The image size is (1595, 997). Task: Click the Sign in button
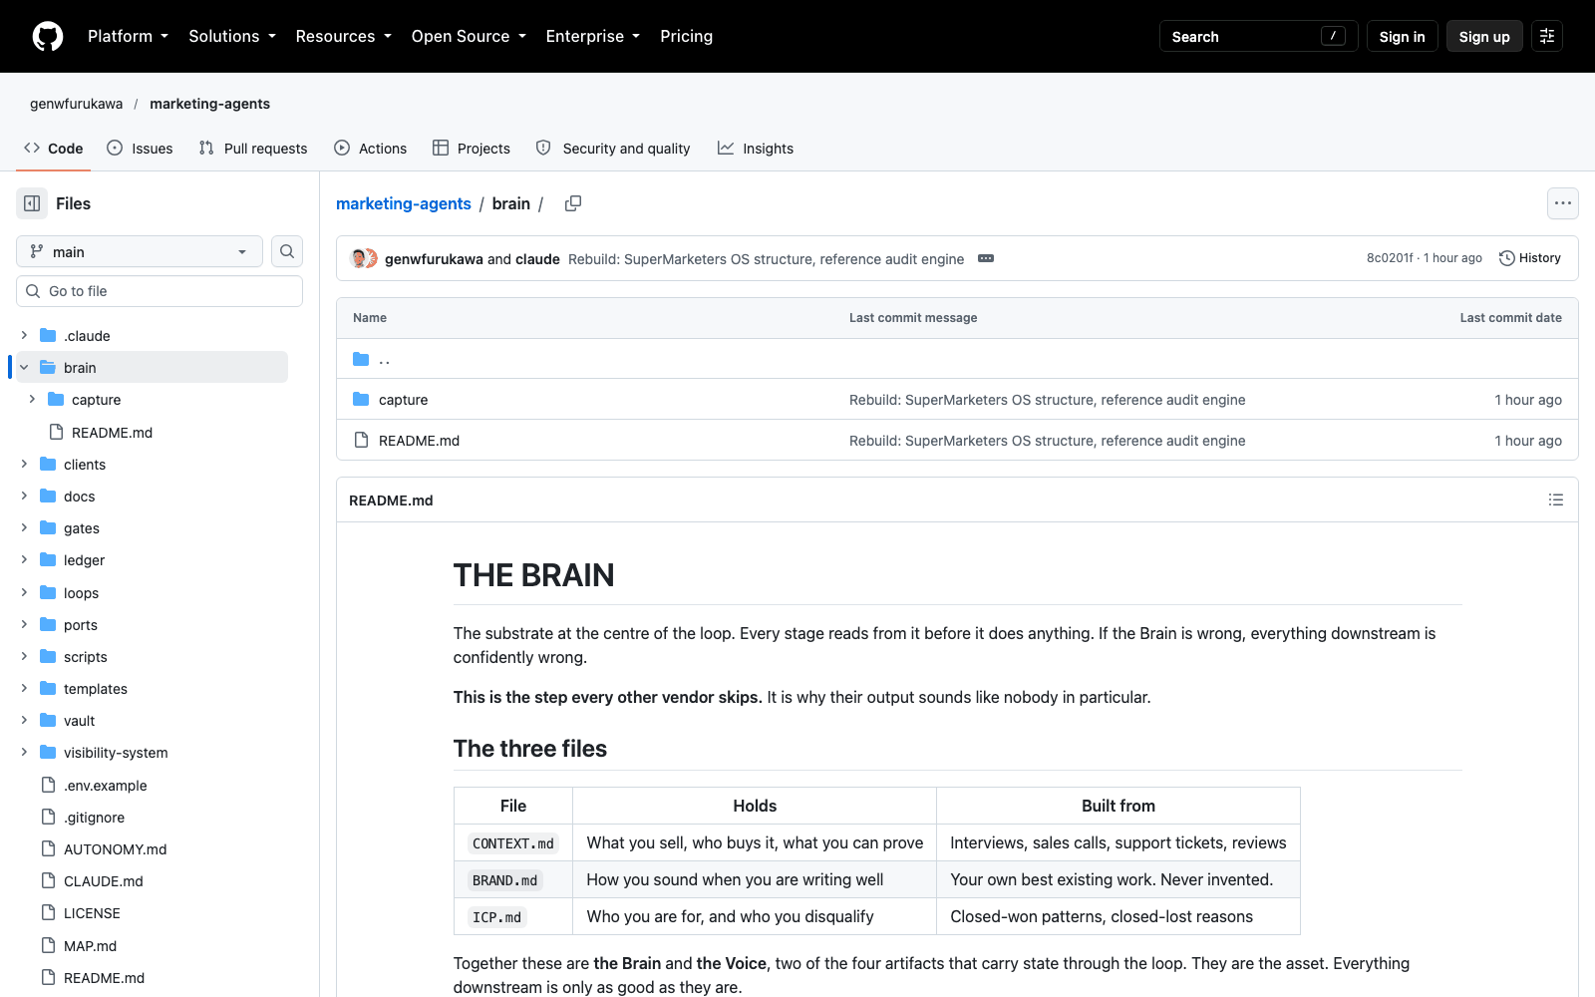[x=1402, y=36]
